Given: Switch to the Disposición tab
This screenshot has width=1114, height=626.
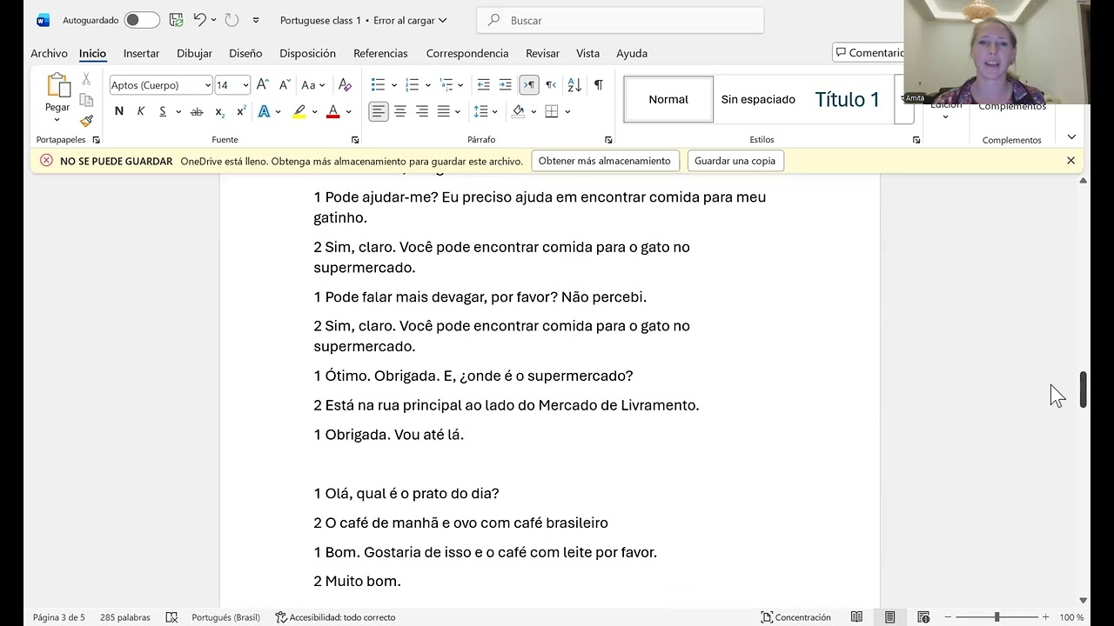Looking at the screenshot, I should tap(307, 53).
